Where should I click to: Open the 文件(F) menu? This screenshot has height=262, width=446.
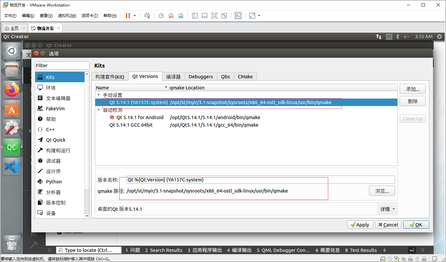[10, 16]
